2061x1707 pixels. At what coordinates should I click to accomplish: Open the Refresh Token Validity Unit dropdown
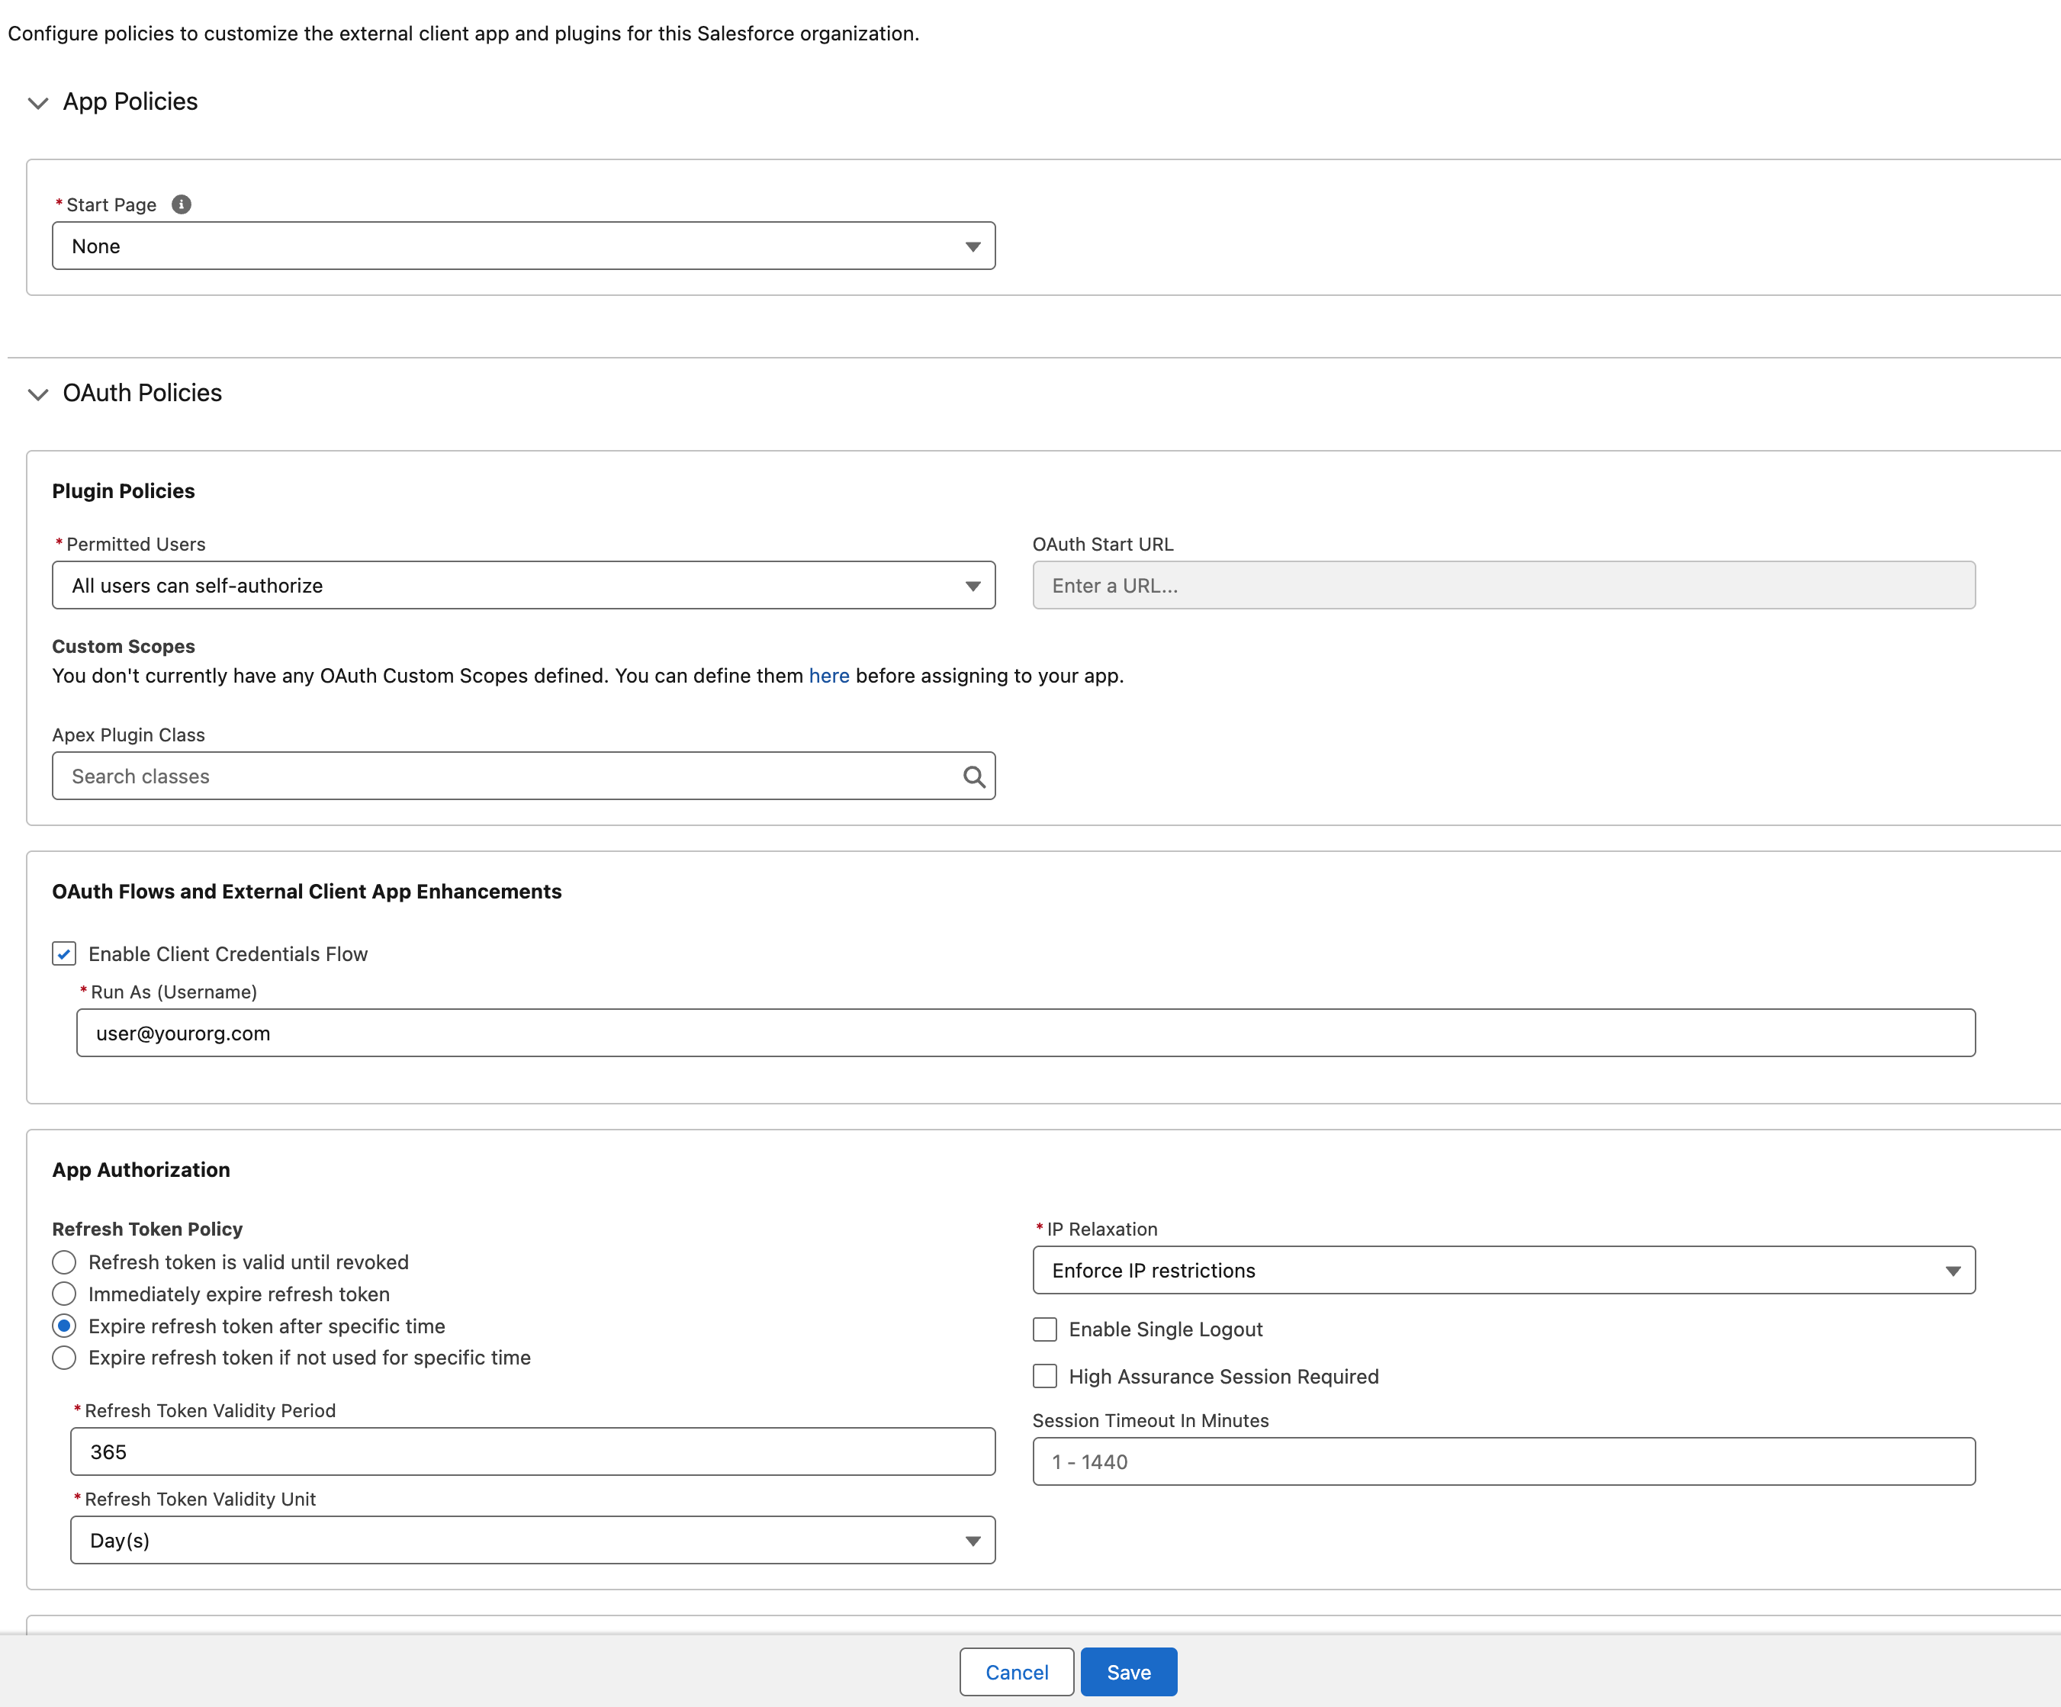(532, 1540)
